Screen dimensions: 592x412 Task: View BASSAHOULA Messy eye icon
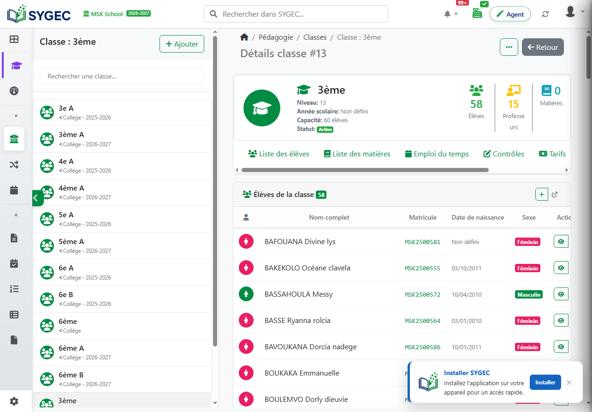point(561,294)
